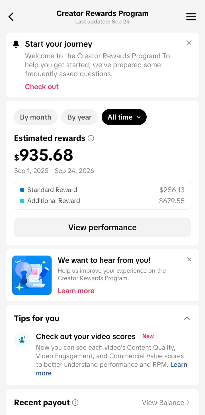
Task: Select the By month filter
Action: click(x=36, y=117)
